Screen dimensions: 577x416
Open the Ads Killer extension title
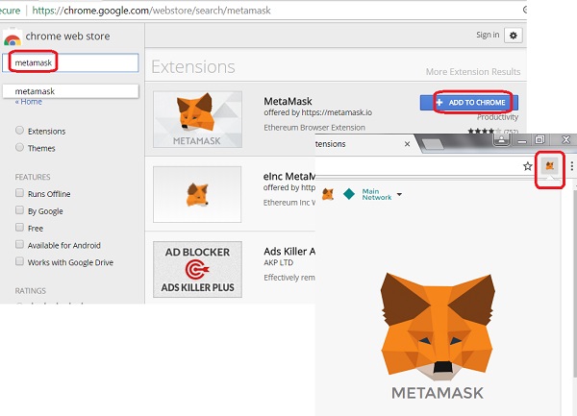289,252
